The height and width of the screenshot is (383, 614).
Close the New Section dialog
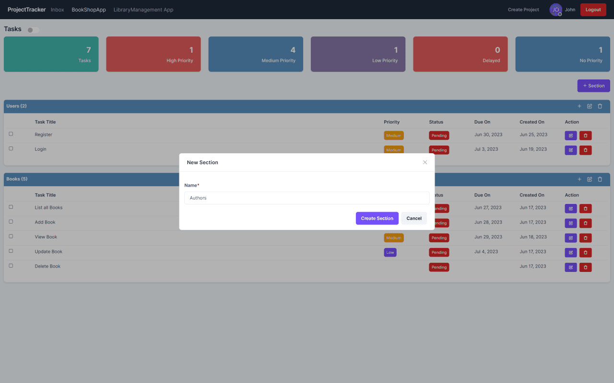[425, 162]
